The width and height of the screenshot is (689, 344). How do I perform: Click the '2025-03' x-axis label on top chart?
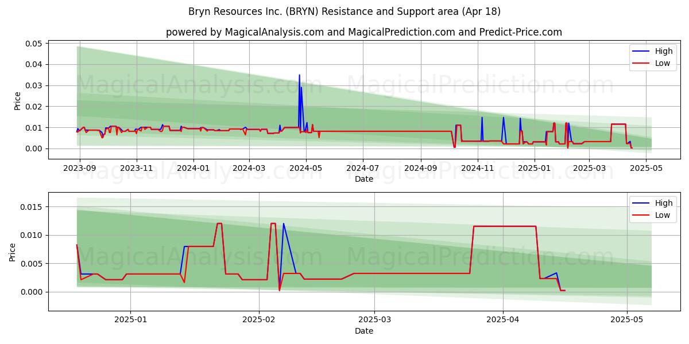pos(590,169)
